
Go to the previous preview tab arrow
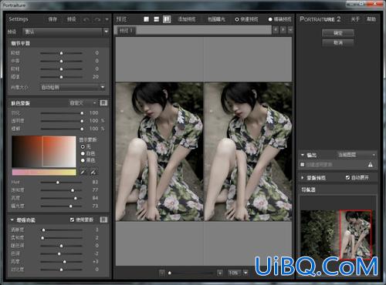(276, 30)
